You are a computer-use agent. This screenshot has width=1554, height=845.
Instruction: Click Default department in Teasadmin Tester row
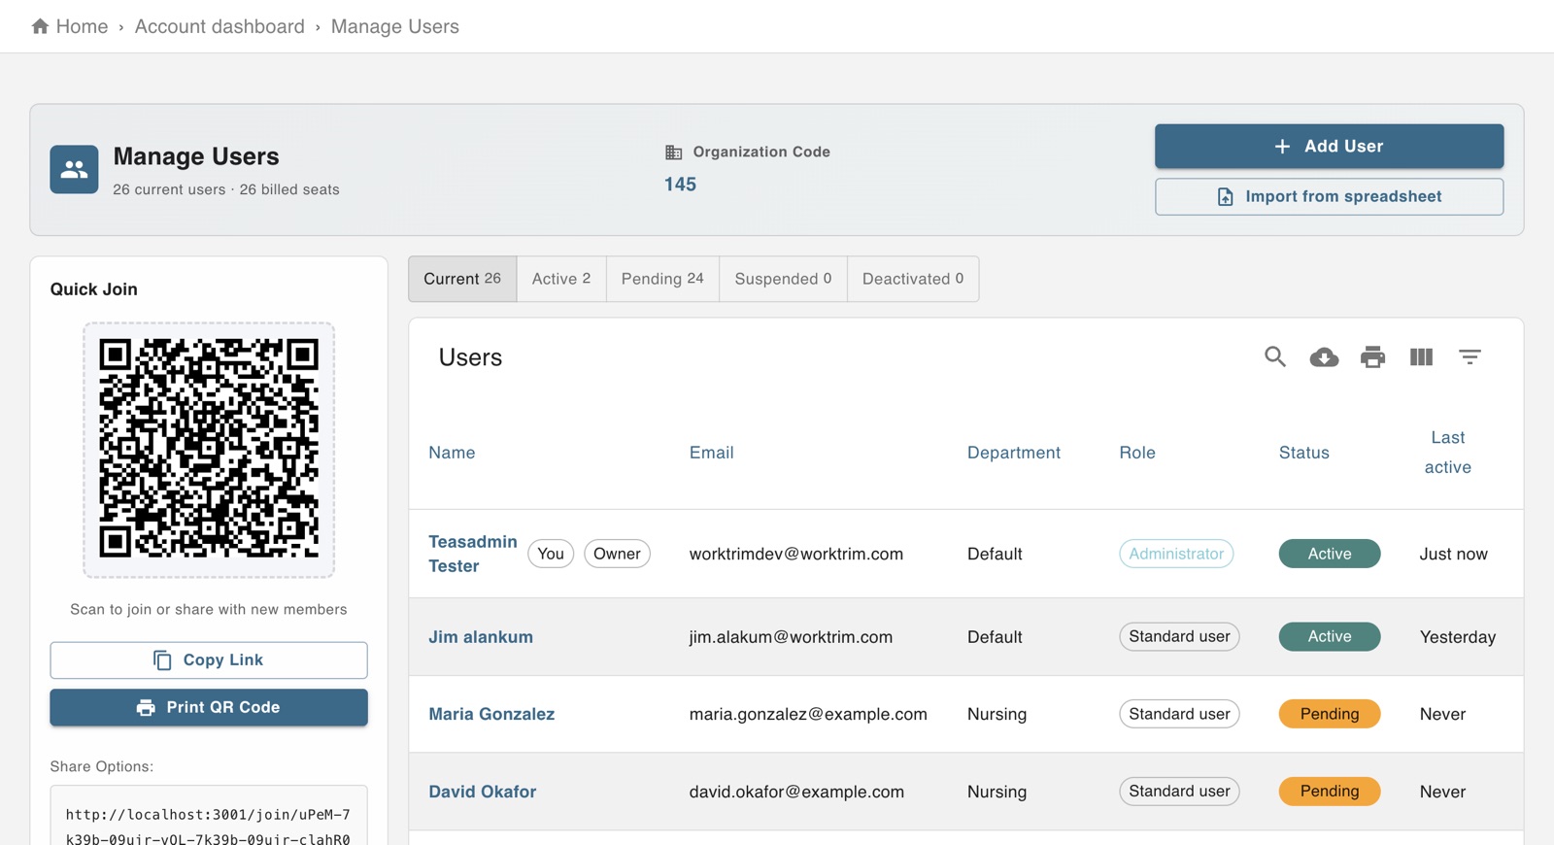995,554
